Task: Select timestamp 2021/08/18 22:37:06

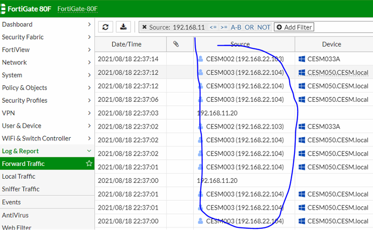Action: tap(128, 99)
